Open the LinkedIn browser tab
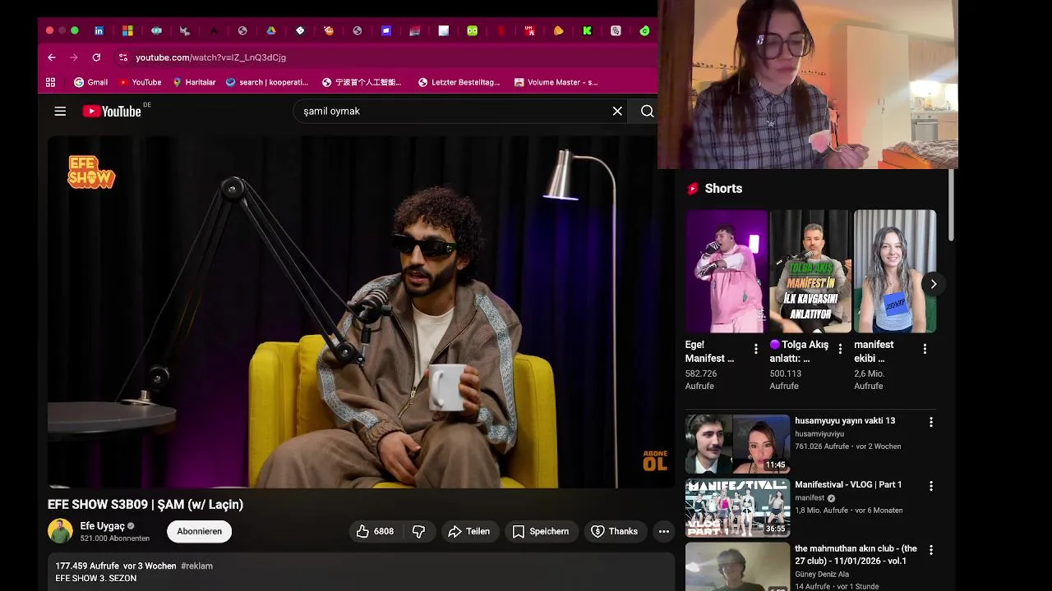Viewport: 1052px width, 591px height. (x=99, y=30)
